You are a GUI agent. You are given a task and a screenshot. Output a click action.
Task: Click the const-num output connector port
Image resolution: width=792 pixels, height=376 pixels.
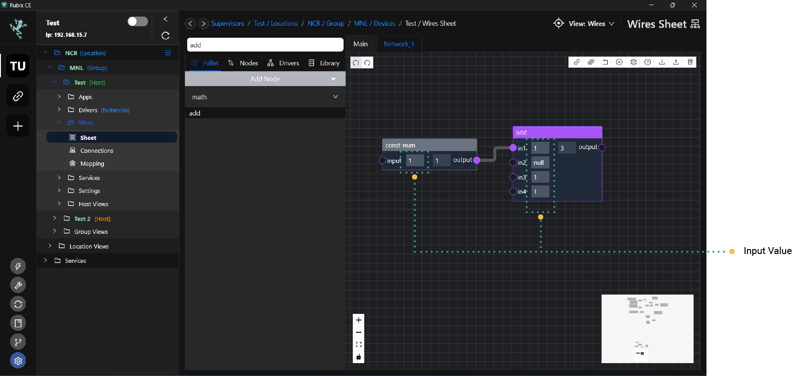(477, 160)
